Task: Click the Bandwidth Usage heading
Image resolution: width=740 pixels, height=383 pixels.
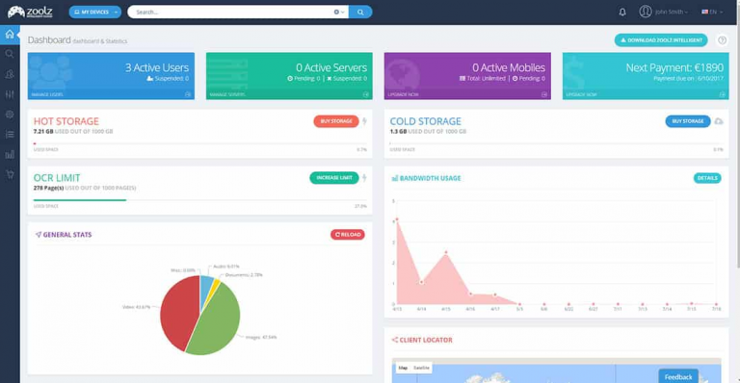Action: pyautogui.click(x=430, y=178)
